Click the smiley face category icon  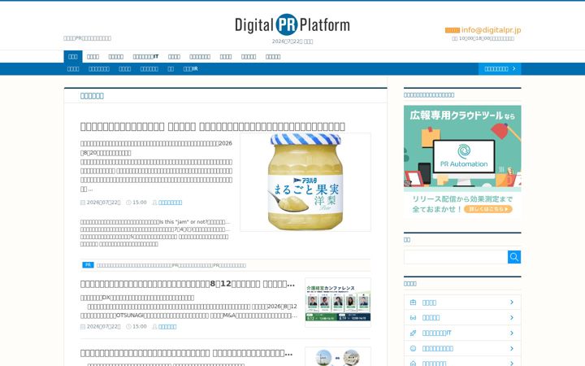413,348
